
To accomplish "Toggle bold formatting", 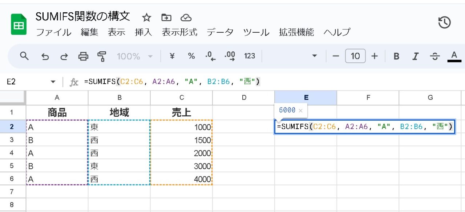I will tap(396, 56).
